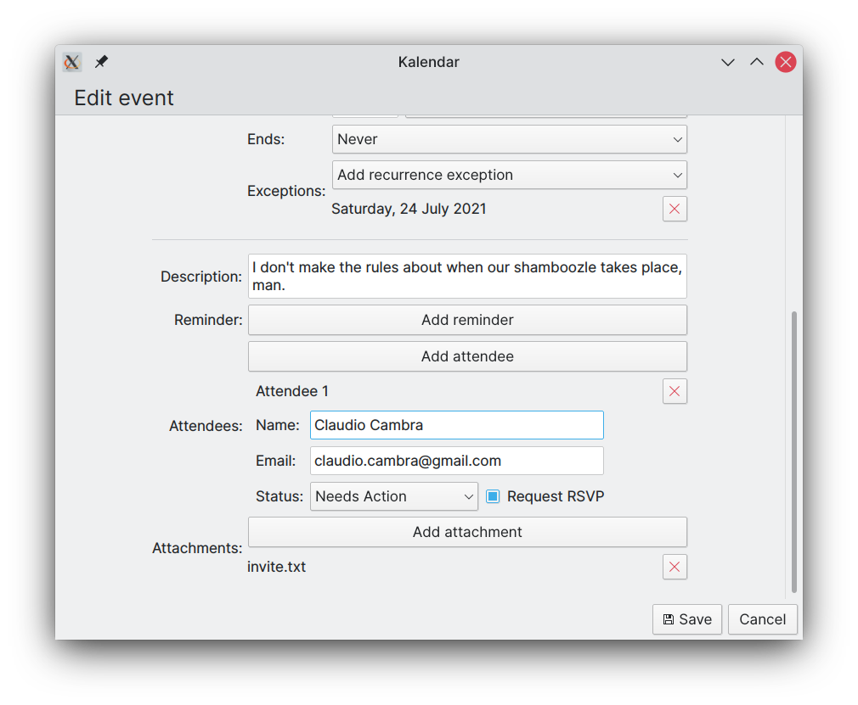Click the invite.txt attachment name

point(276,567)
